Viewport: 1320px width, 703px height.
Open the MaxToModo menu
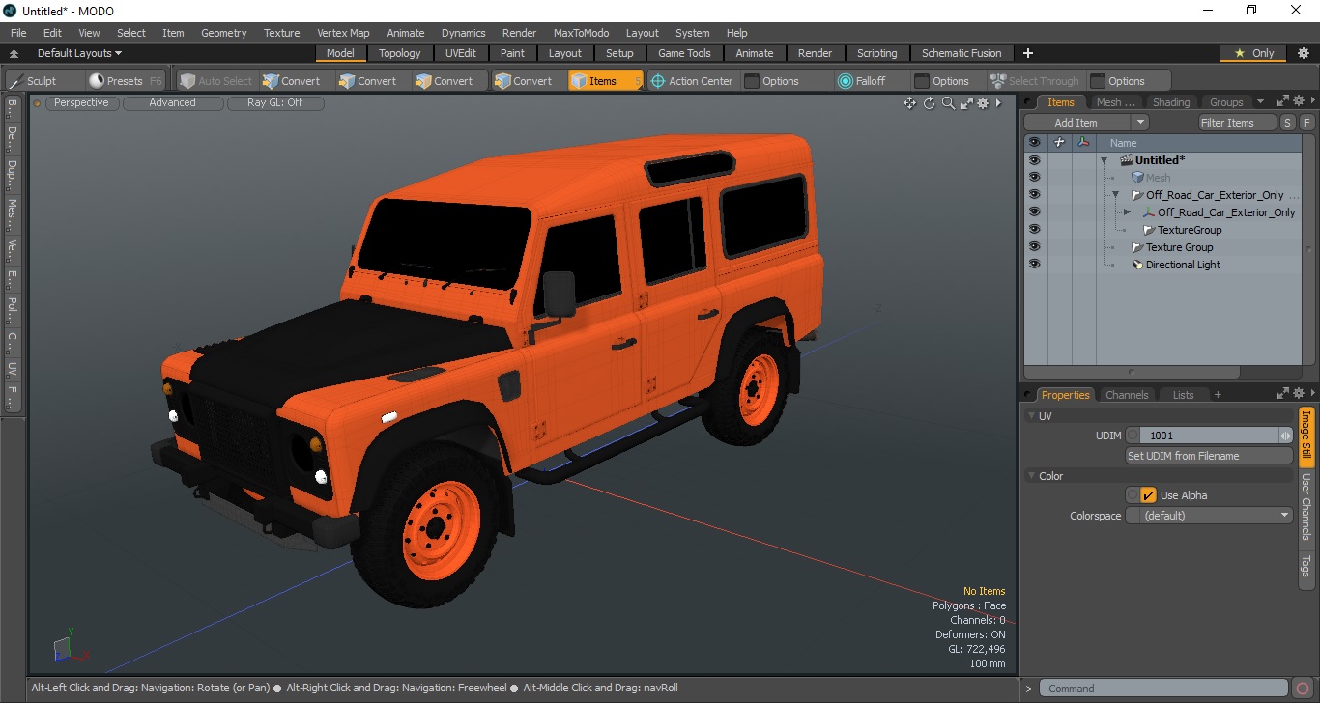pyautogui.click(x=582, y=33)
